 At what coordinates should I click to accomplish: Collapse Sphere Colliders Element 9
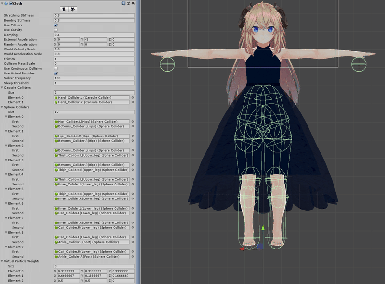point(6,247)
